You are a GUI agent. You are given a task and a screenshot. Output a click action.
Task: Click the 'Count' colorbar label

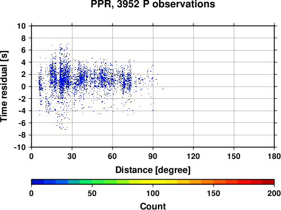coord(153,206)
